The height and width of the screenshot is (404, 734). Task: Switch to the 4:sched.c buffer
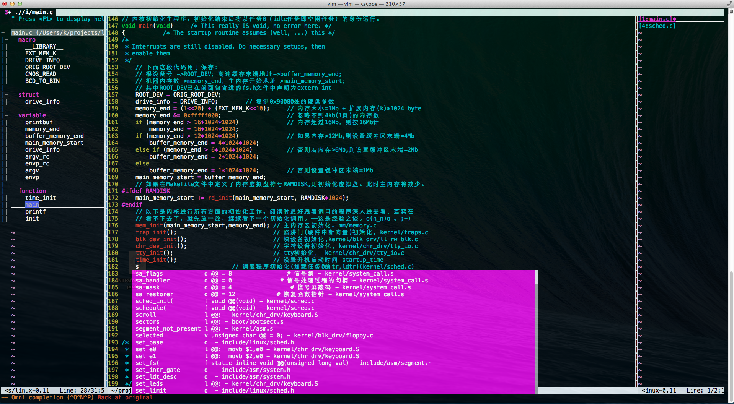657,26
